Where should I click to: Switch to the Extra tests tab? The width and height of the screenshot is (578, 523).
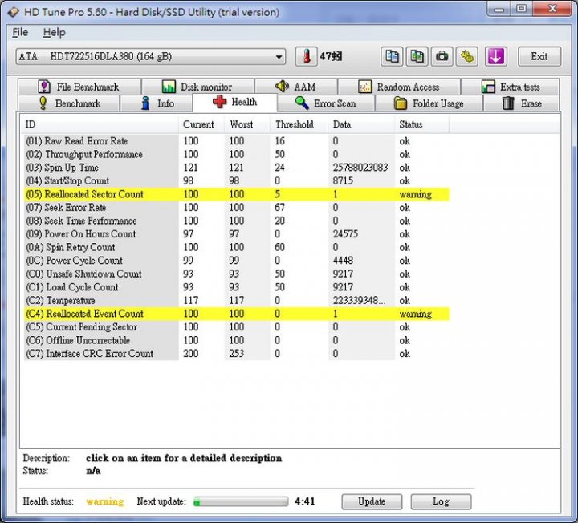point(511,87)
